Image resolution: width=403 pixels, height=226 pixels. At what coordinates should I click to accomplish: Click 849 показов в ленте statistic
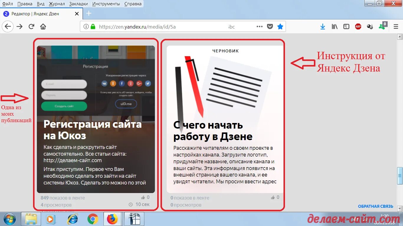63,198
